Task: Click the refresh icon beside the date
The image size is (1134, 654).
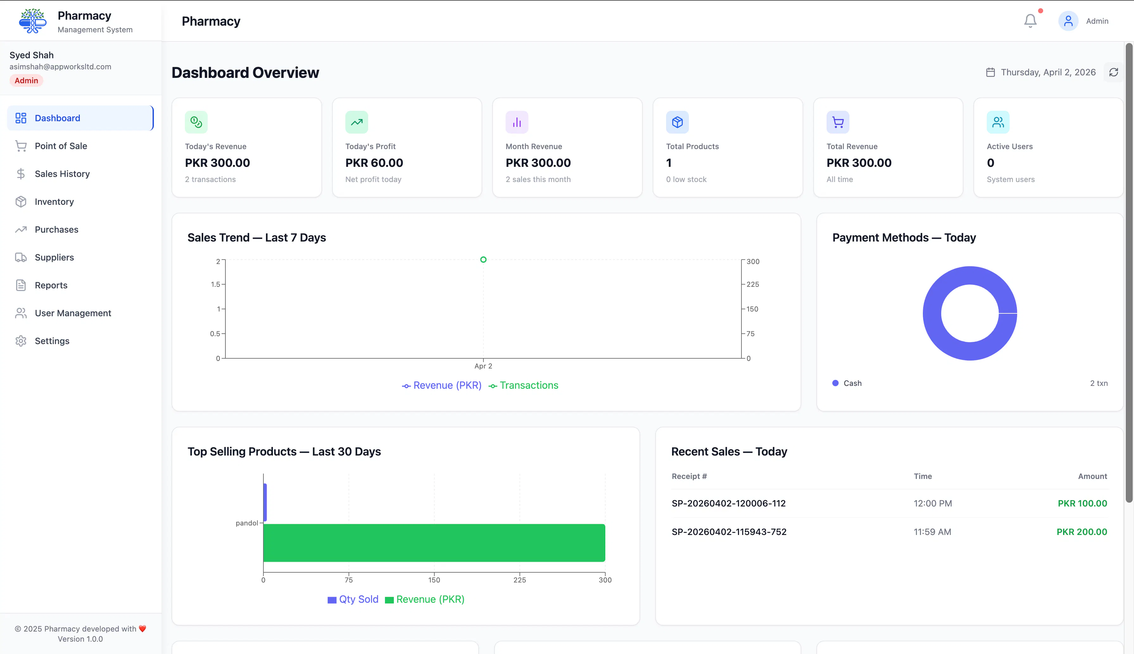Action: click(x=1114, y=72)
